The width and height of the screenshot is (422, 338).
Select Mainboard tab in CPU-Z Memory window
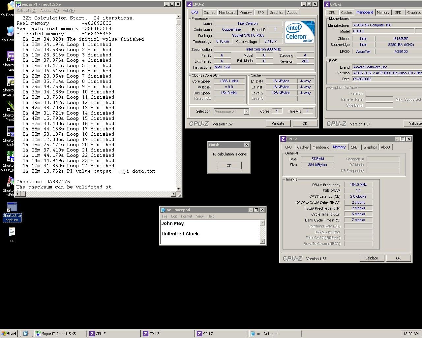coord(321,147)
